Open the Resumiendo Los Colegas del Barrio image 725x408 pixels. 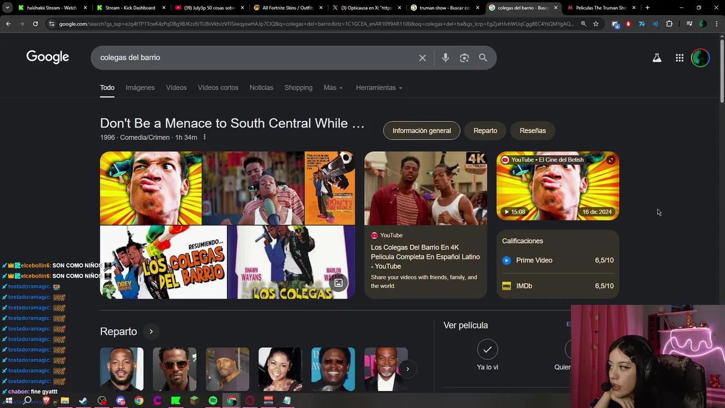[x=164, y=262]
